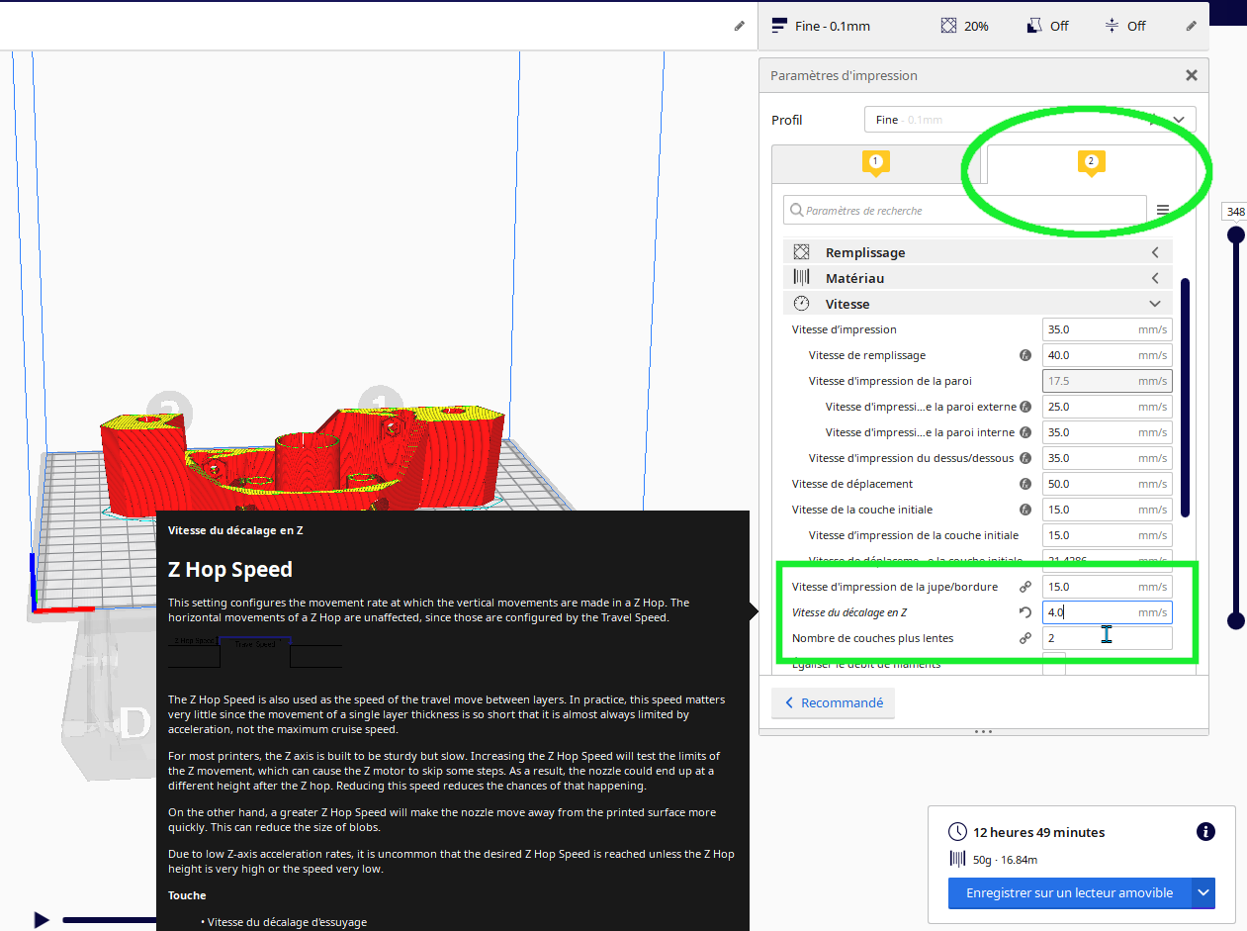Screen dimensions: 1247x931
Task: Click function icon beside Vitesse de remplissage
Action: (x=1025, y=355)
